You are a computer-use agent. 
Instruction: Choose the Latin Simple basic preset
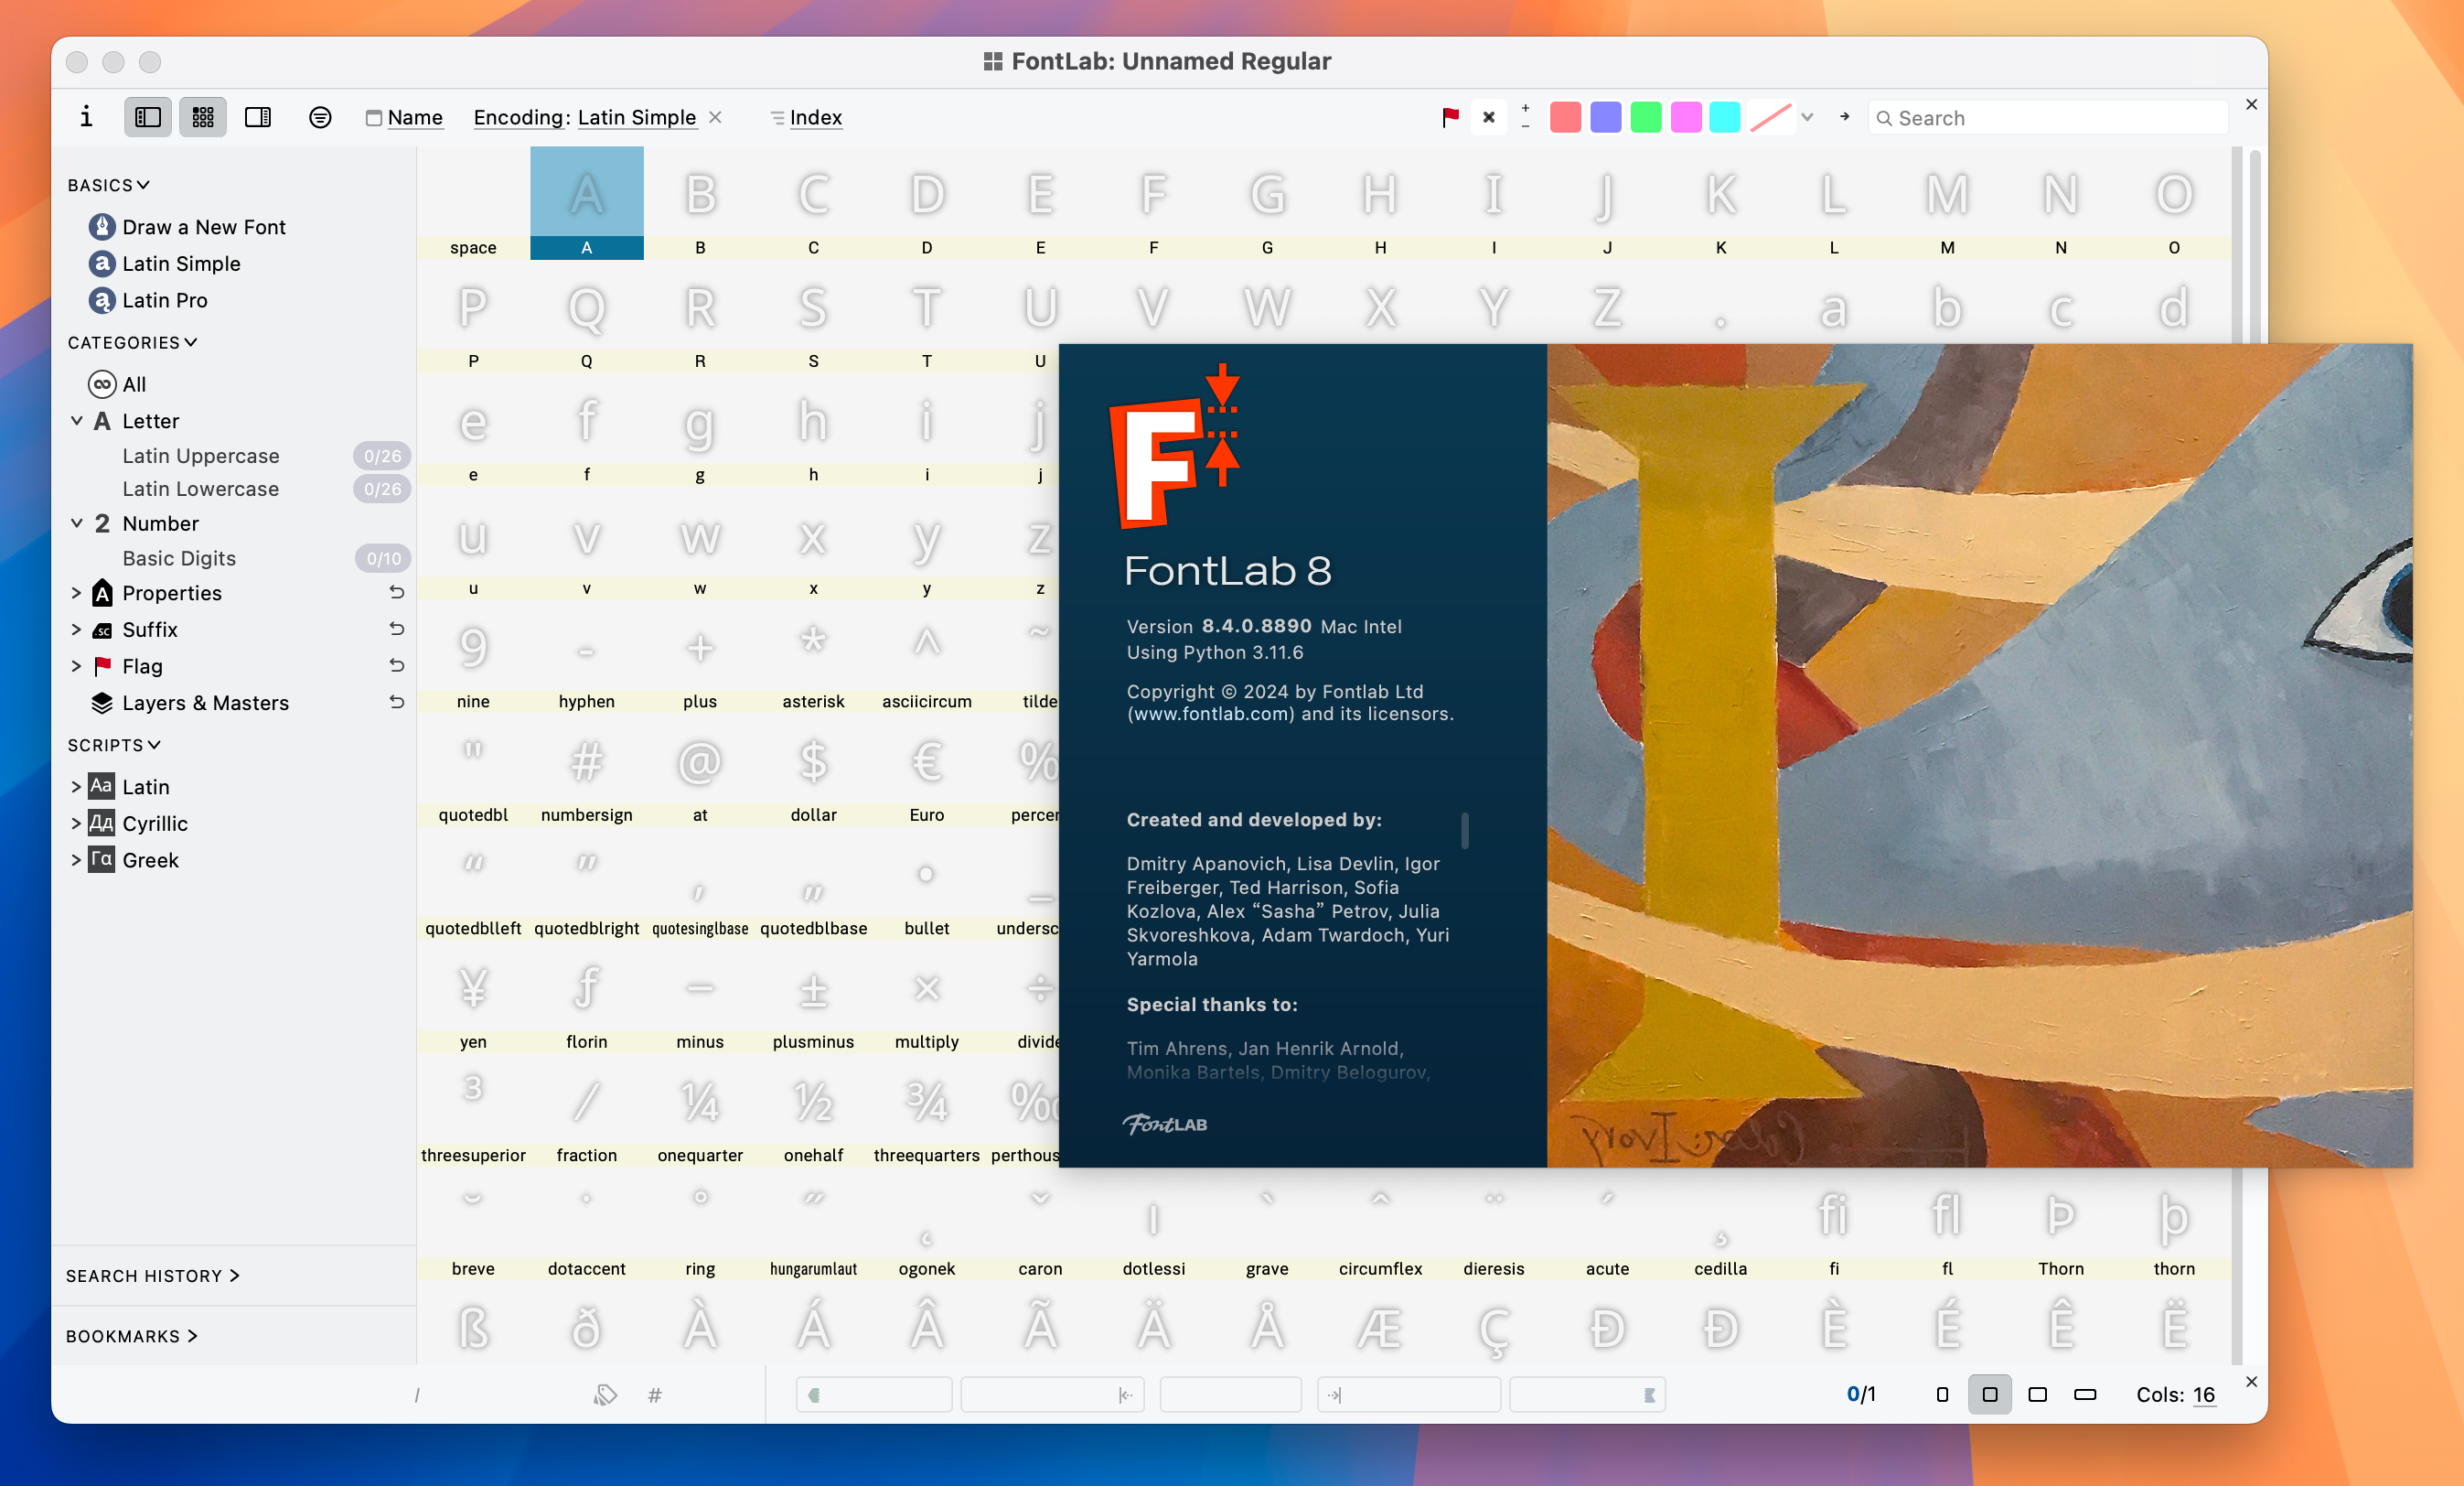165,264
